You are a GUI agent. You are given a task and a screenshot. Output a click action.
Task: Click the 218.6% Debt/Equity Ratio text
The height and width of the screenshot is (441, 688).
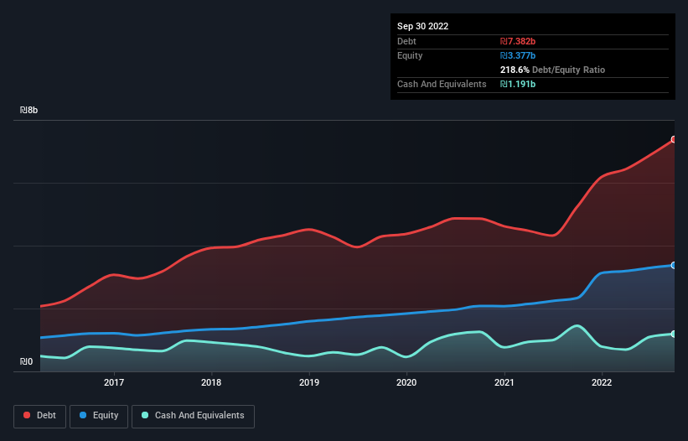[x=552, y=70]
